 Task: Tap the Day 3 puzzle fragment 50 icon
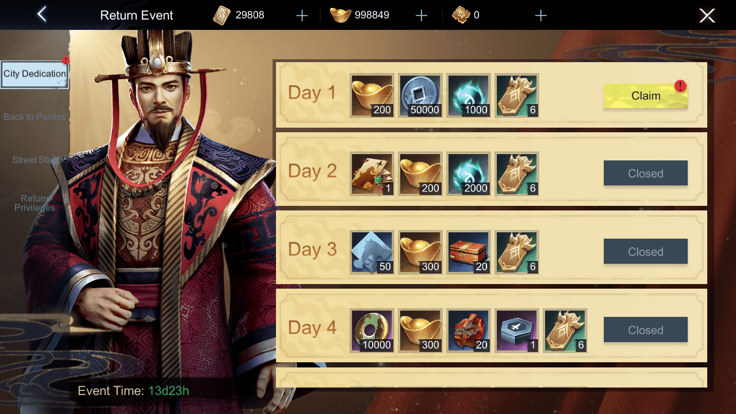(372, 252)
